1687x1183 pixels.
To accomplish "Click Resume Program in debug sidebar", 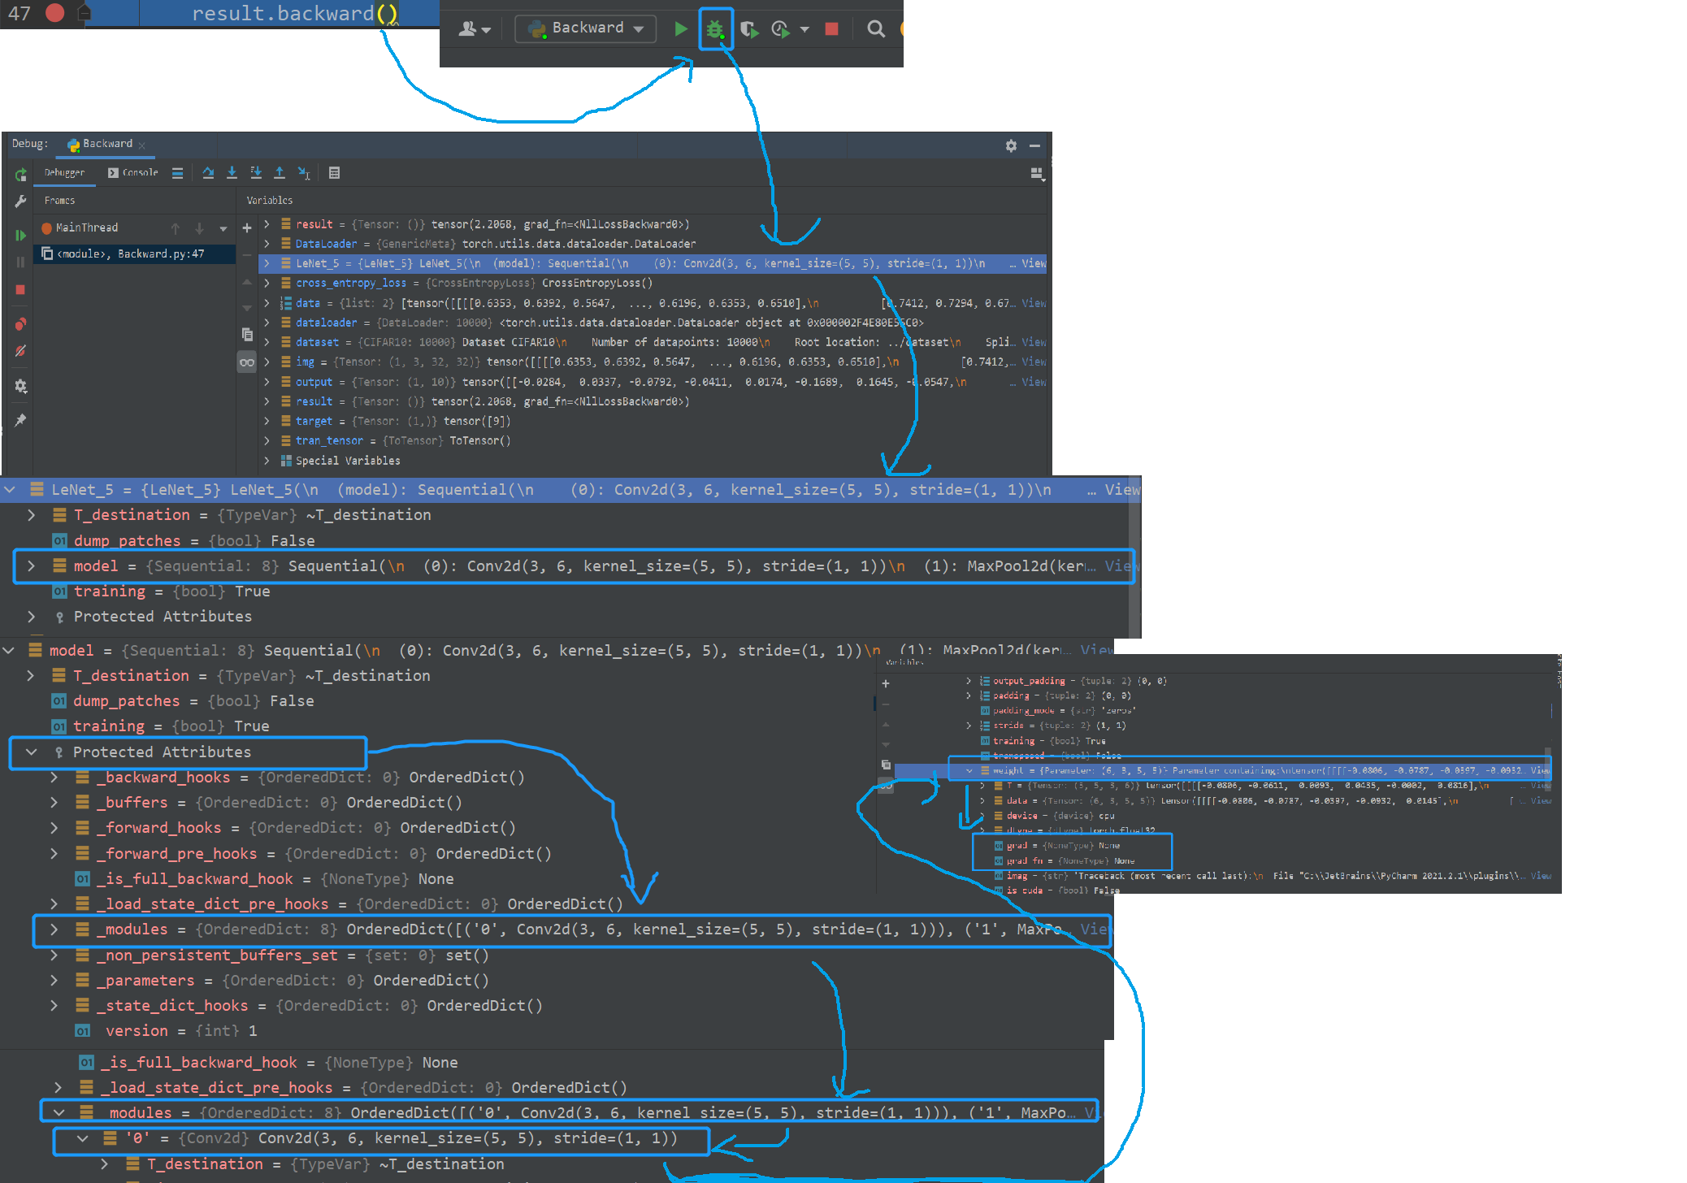I will point(20,235).
